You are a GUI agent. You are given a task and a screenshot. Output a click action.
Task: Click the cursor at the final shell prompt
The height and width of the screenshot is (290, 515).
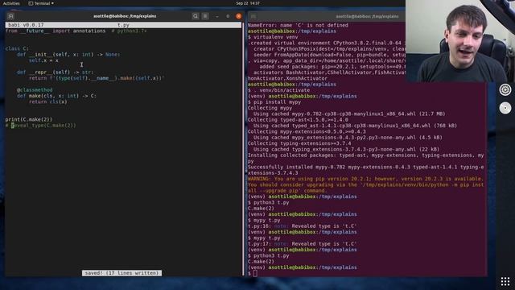[255, 273]
